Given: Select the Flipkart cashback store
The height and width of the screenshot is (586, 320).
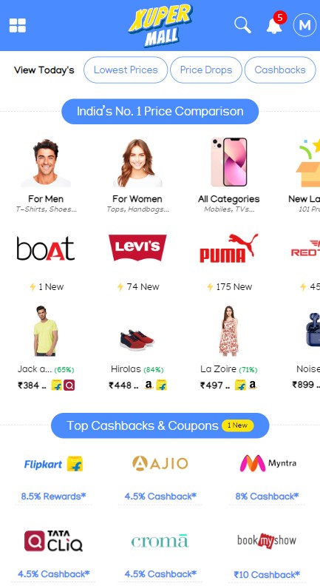Looking at the screenshot, I should point(53,464).
